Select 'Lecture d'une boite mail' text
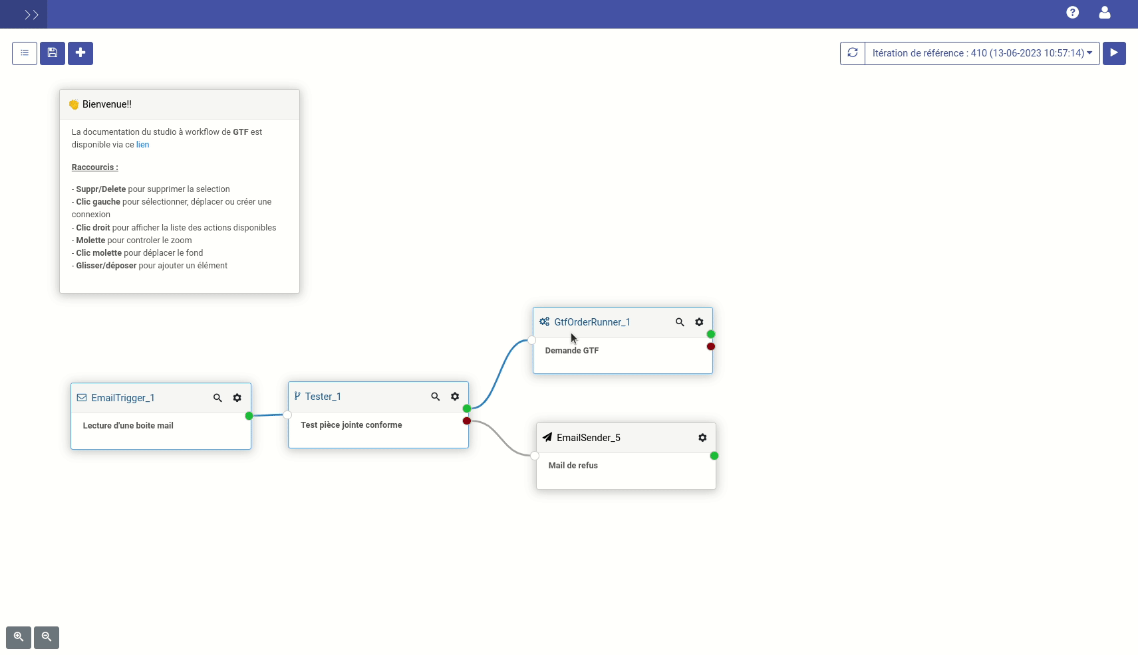This screenshot has height=655, width=1138. tap(128, 426)
